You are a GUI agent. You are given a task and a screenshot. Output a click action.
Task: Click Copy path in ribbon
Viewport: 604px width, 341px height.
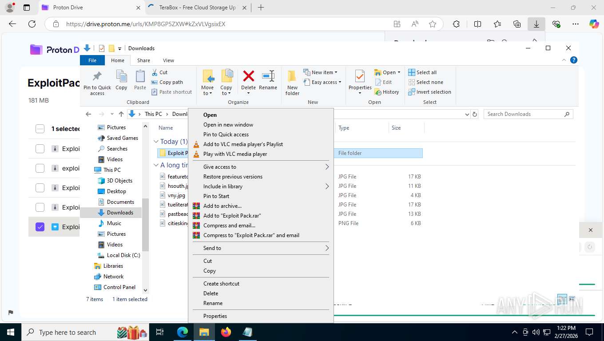click(x=167, y=82)
